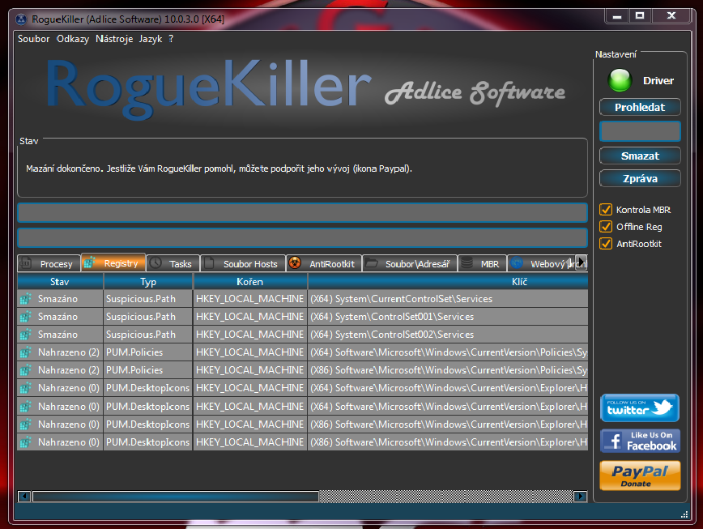Open the Soubor menu
Screen dimensions: 703x529
coord(34,39)
